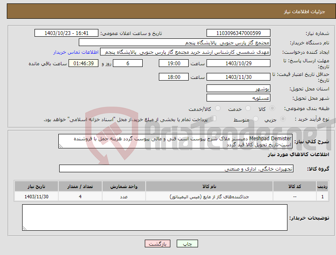The image size is (336, 255).
Task: Select the خدمت radio button
Action: pyautogui.click(x=248, y=108)
